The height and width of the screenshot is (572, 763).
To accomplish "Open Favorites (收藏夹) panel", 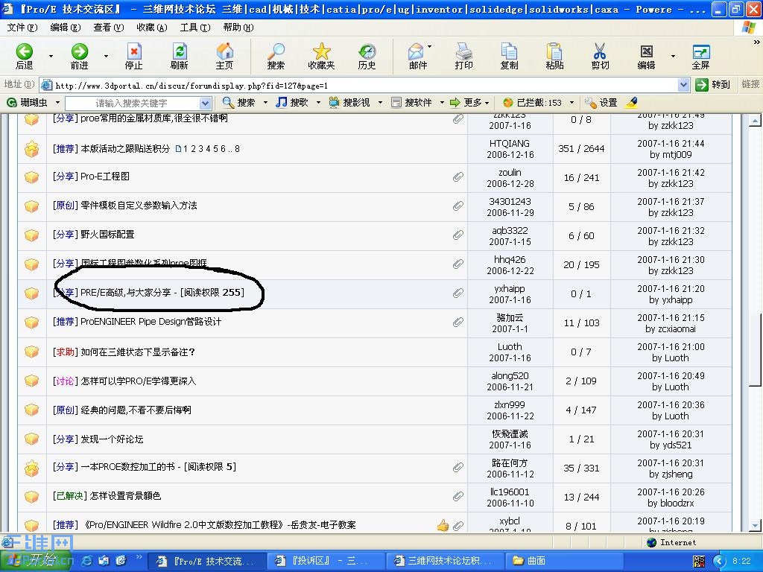I will [321, 57].
